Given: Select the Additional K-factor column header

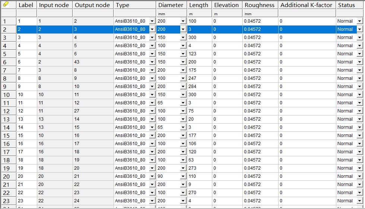Looking at the screenshot, I should [306, 5].
